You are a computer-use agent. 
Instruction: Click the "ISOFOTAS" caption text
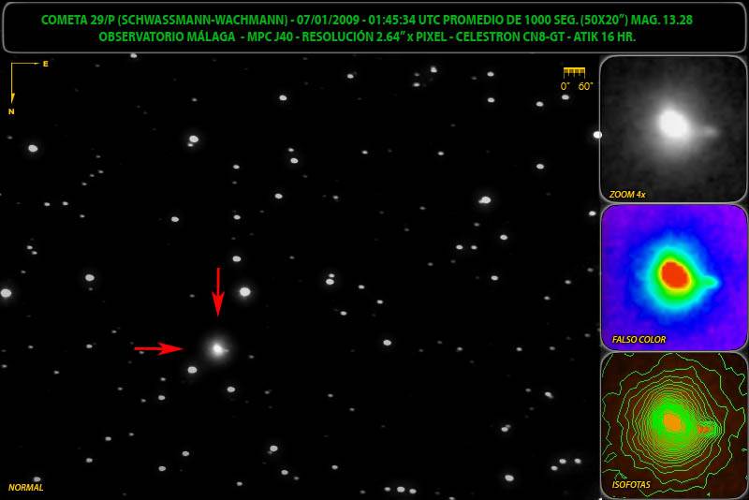coord(631,485)
